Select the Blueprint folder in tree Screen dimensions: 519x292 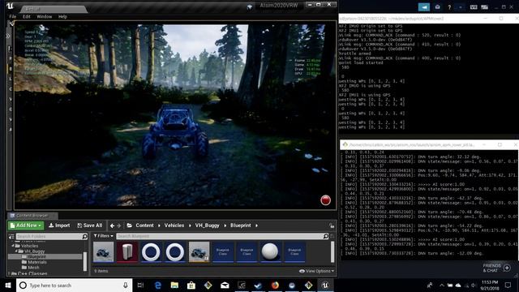45,256
